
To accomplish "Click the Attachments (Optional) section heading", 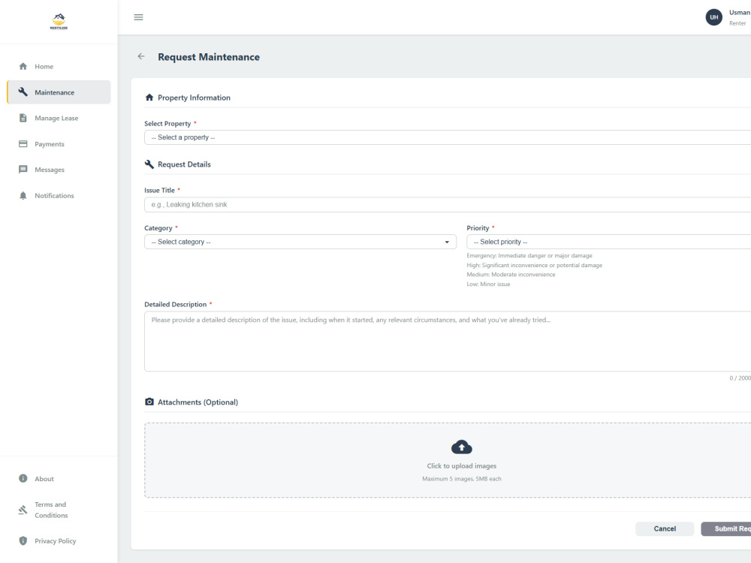I will pos(198,402).
